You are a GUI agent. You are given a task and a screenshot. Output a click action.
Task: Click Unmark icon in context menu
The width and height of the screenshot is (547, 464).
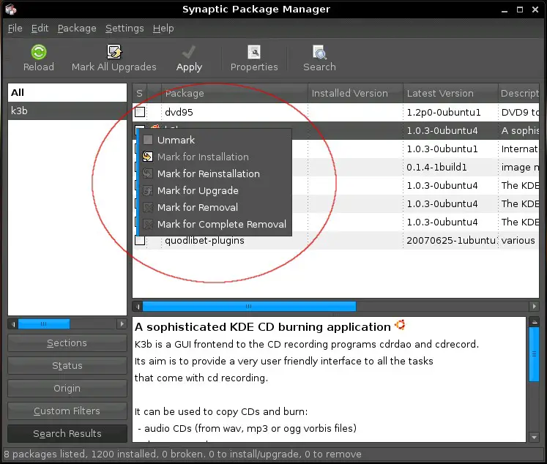(148, 140)
